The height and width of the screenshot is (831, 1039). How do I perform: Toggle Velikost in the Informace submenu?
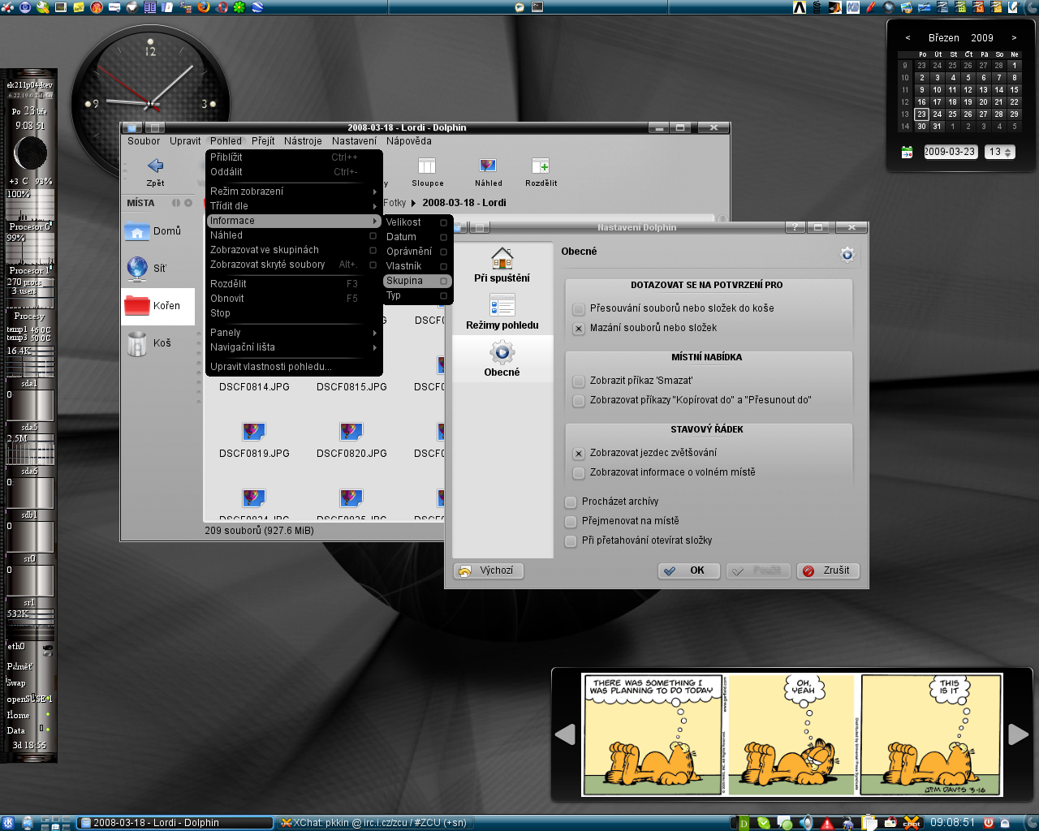click(x=417, y=222)
